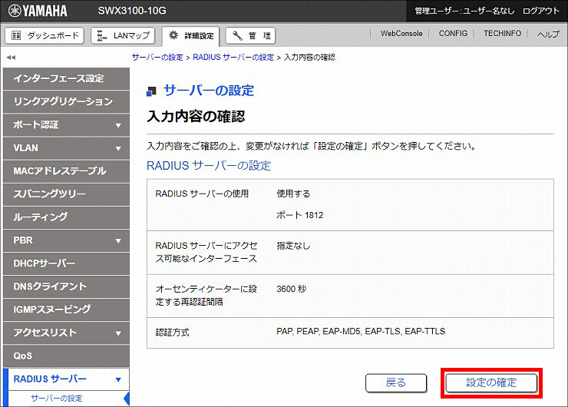This screenshot has height=407, width=568.
Task: Expand ポート認証 dropdown arrow
Action: [118, 125]
